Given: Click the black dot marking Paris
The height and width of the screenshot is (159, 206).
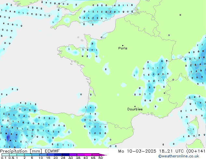Looking at the screenshot, I should tap(123, 45).
